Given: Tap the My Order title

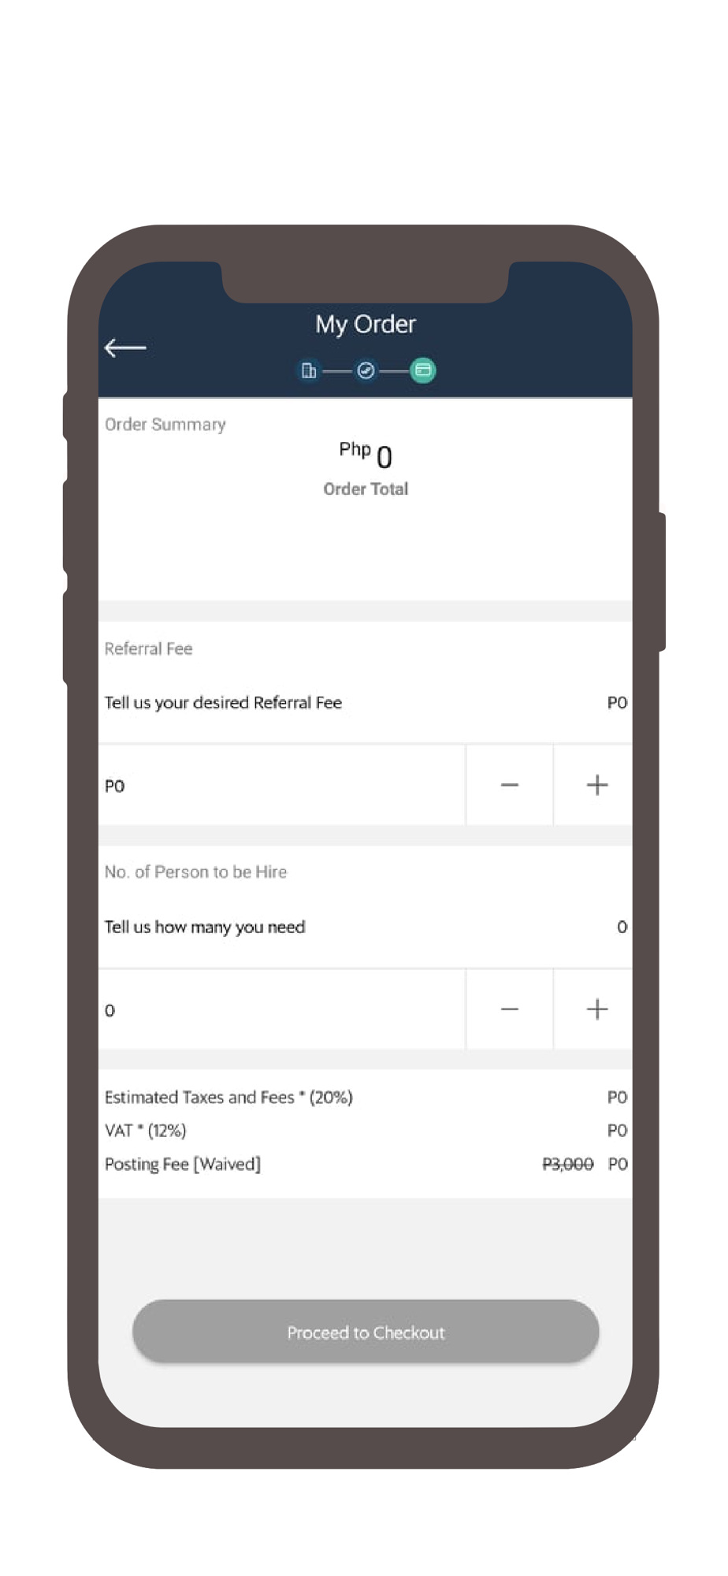Looking at the screenshot, I should (366, 324).
